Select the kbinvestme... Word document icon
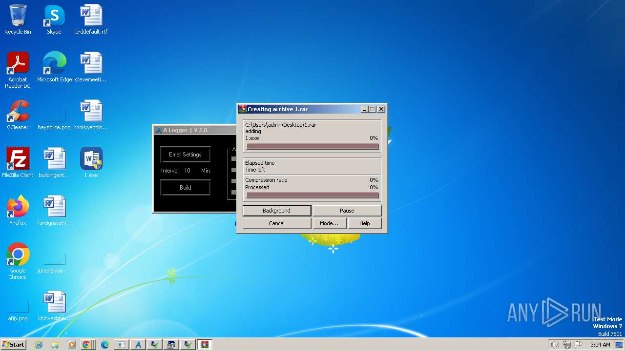 (54, 306)
